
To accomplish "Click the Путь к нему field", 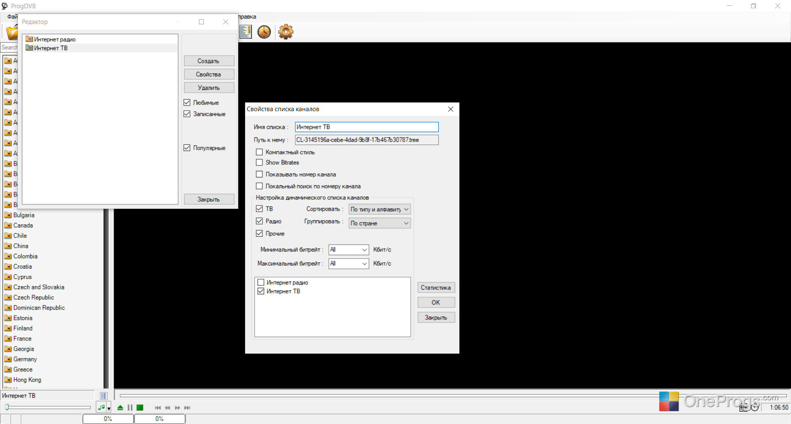I will (367, 140).
